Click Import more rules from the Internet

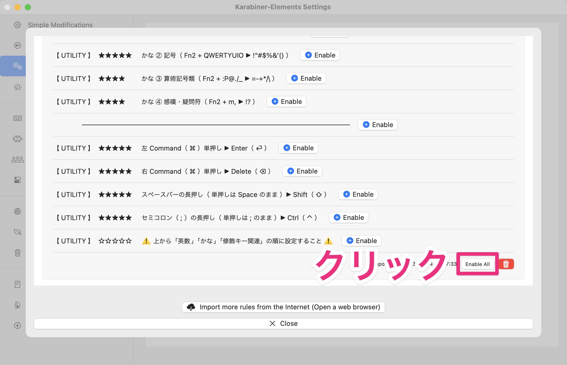pyautogui.click(x=283, y=307)
